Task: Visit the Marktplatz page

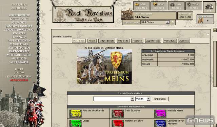Action: click(19, 44)
